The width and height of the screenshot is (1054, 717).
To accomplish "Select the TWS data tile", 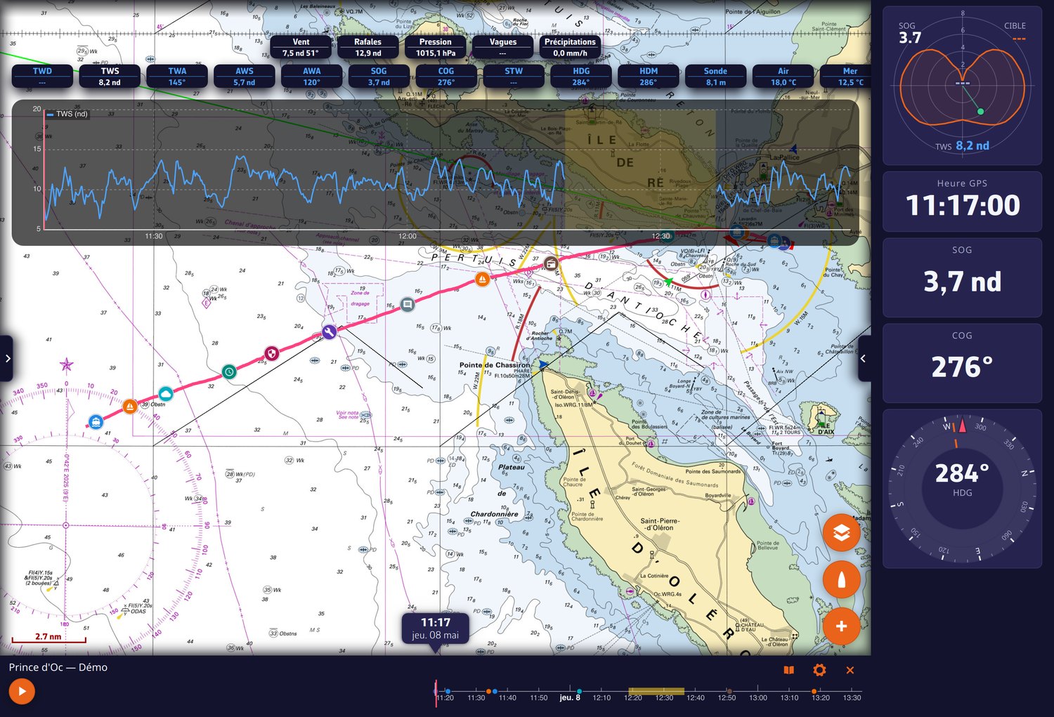I will pyautogui.click(x=110, y=77).
